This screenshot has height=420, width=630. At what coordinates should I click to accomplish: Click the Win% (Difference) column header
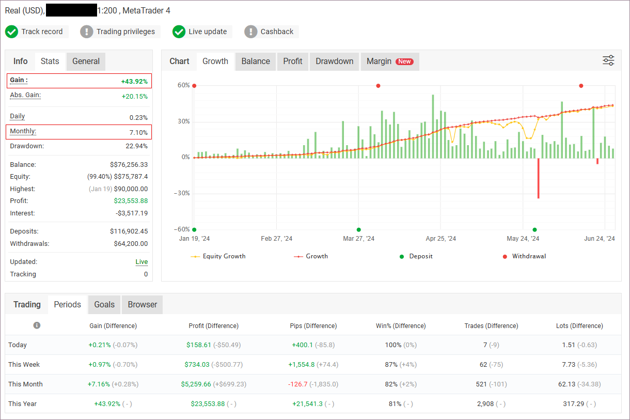coord(401,326)
